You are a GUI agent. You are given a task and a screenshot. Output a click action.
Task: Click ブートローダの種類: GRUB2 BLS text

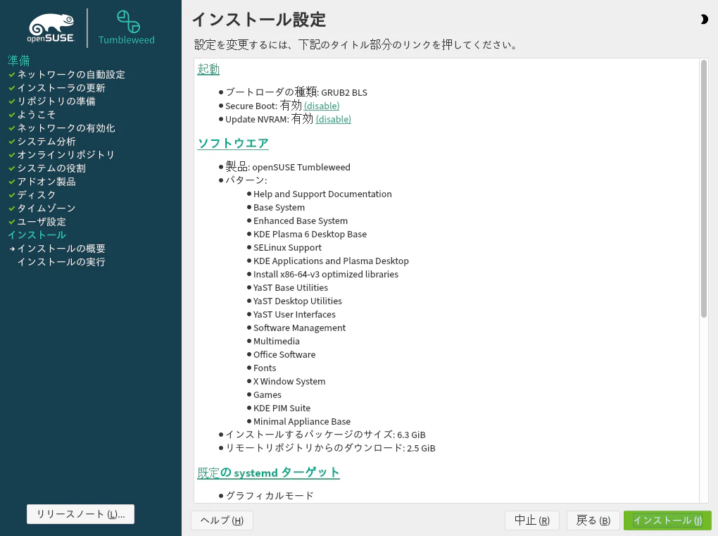point(296,92)
